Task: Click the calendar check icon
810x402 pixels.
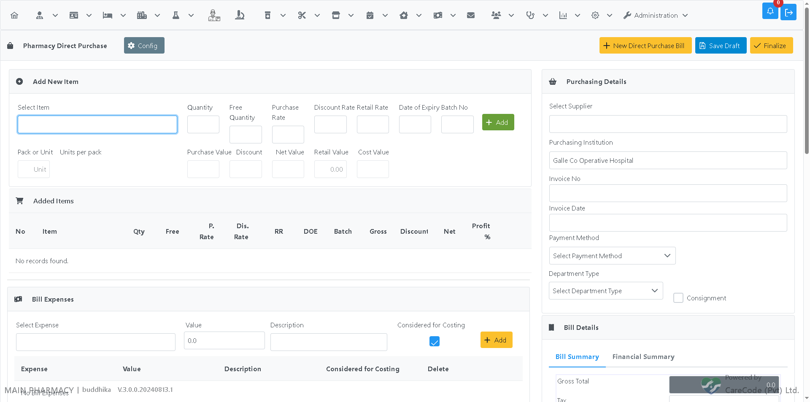Action: tap(370, 15)
